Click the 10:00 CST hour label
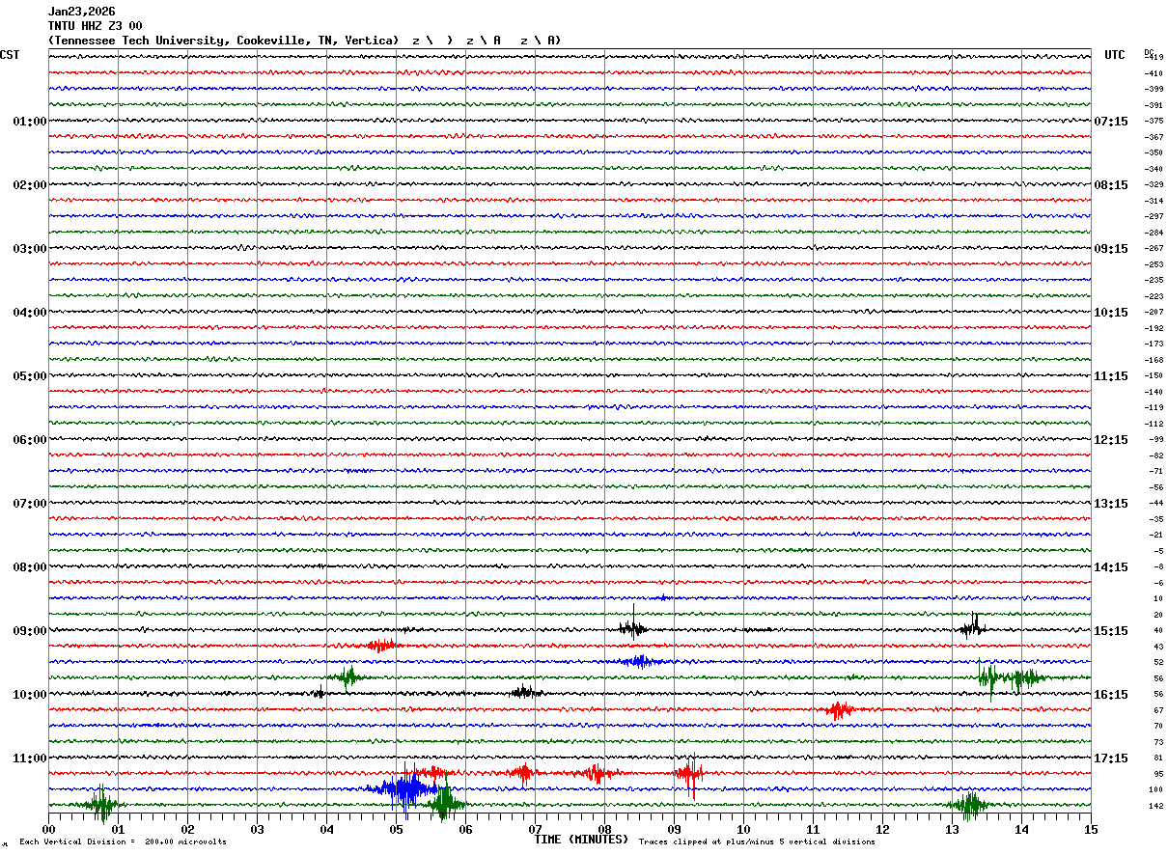Viewport: 1168px width, 855px height. (29, 695)
